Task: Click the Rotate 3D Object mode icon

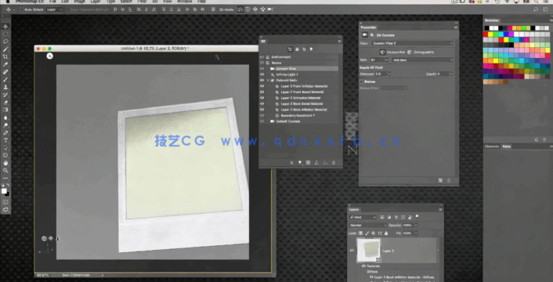Action: pyautogui.click(x=240, y=9)
